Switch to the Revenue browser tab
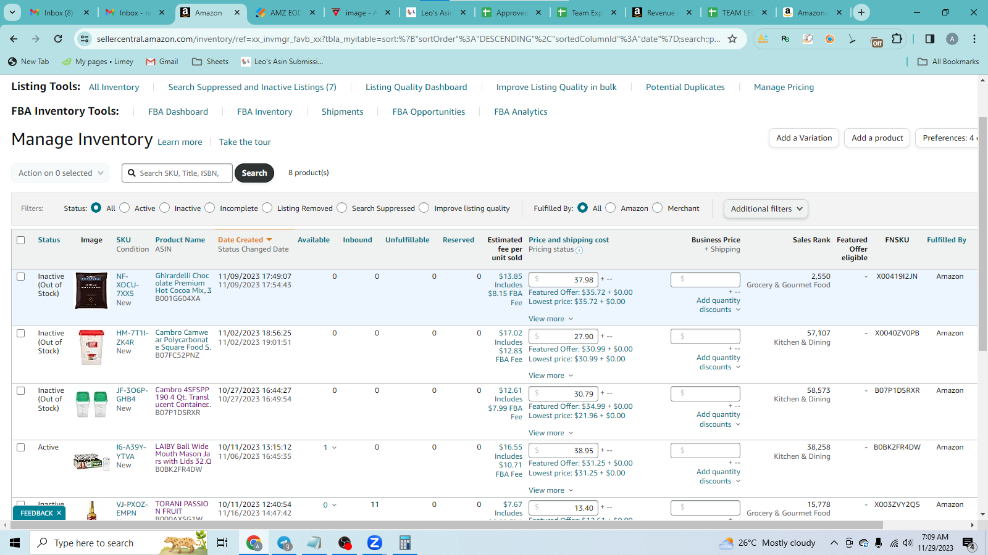 (x=661, y=12)
